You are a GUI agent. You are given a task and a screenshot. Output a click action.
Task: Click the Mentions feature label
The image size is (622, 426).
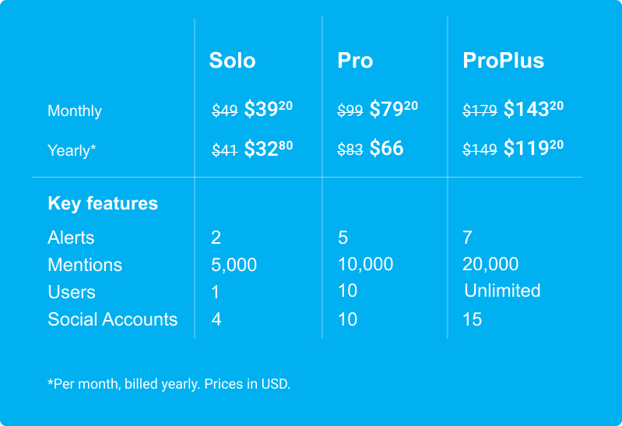[85, 265]
